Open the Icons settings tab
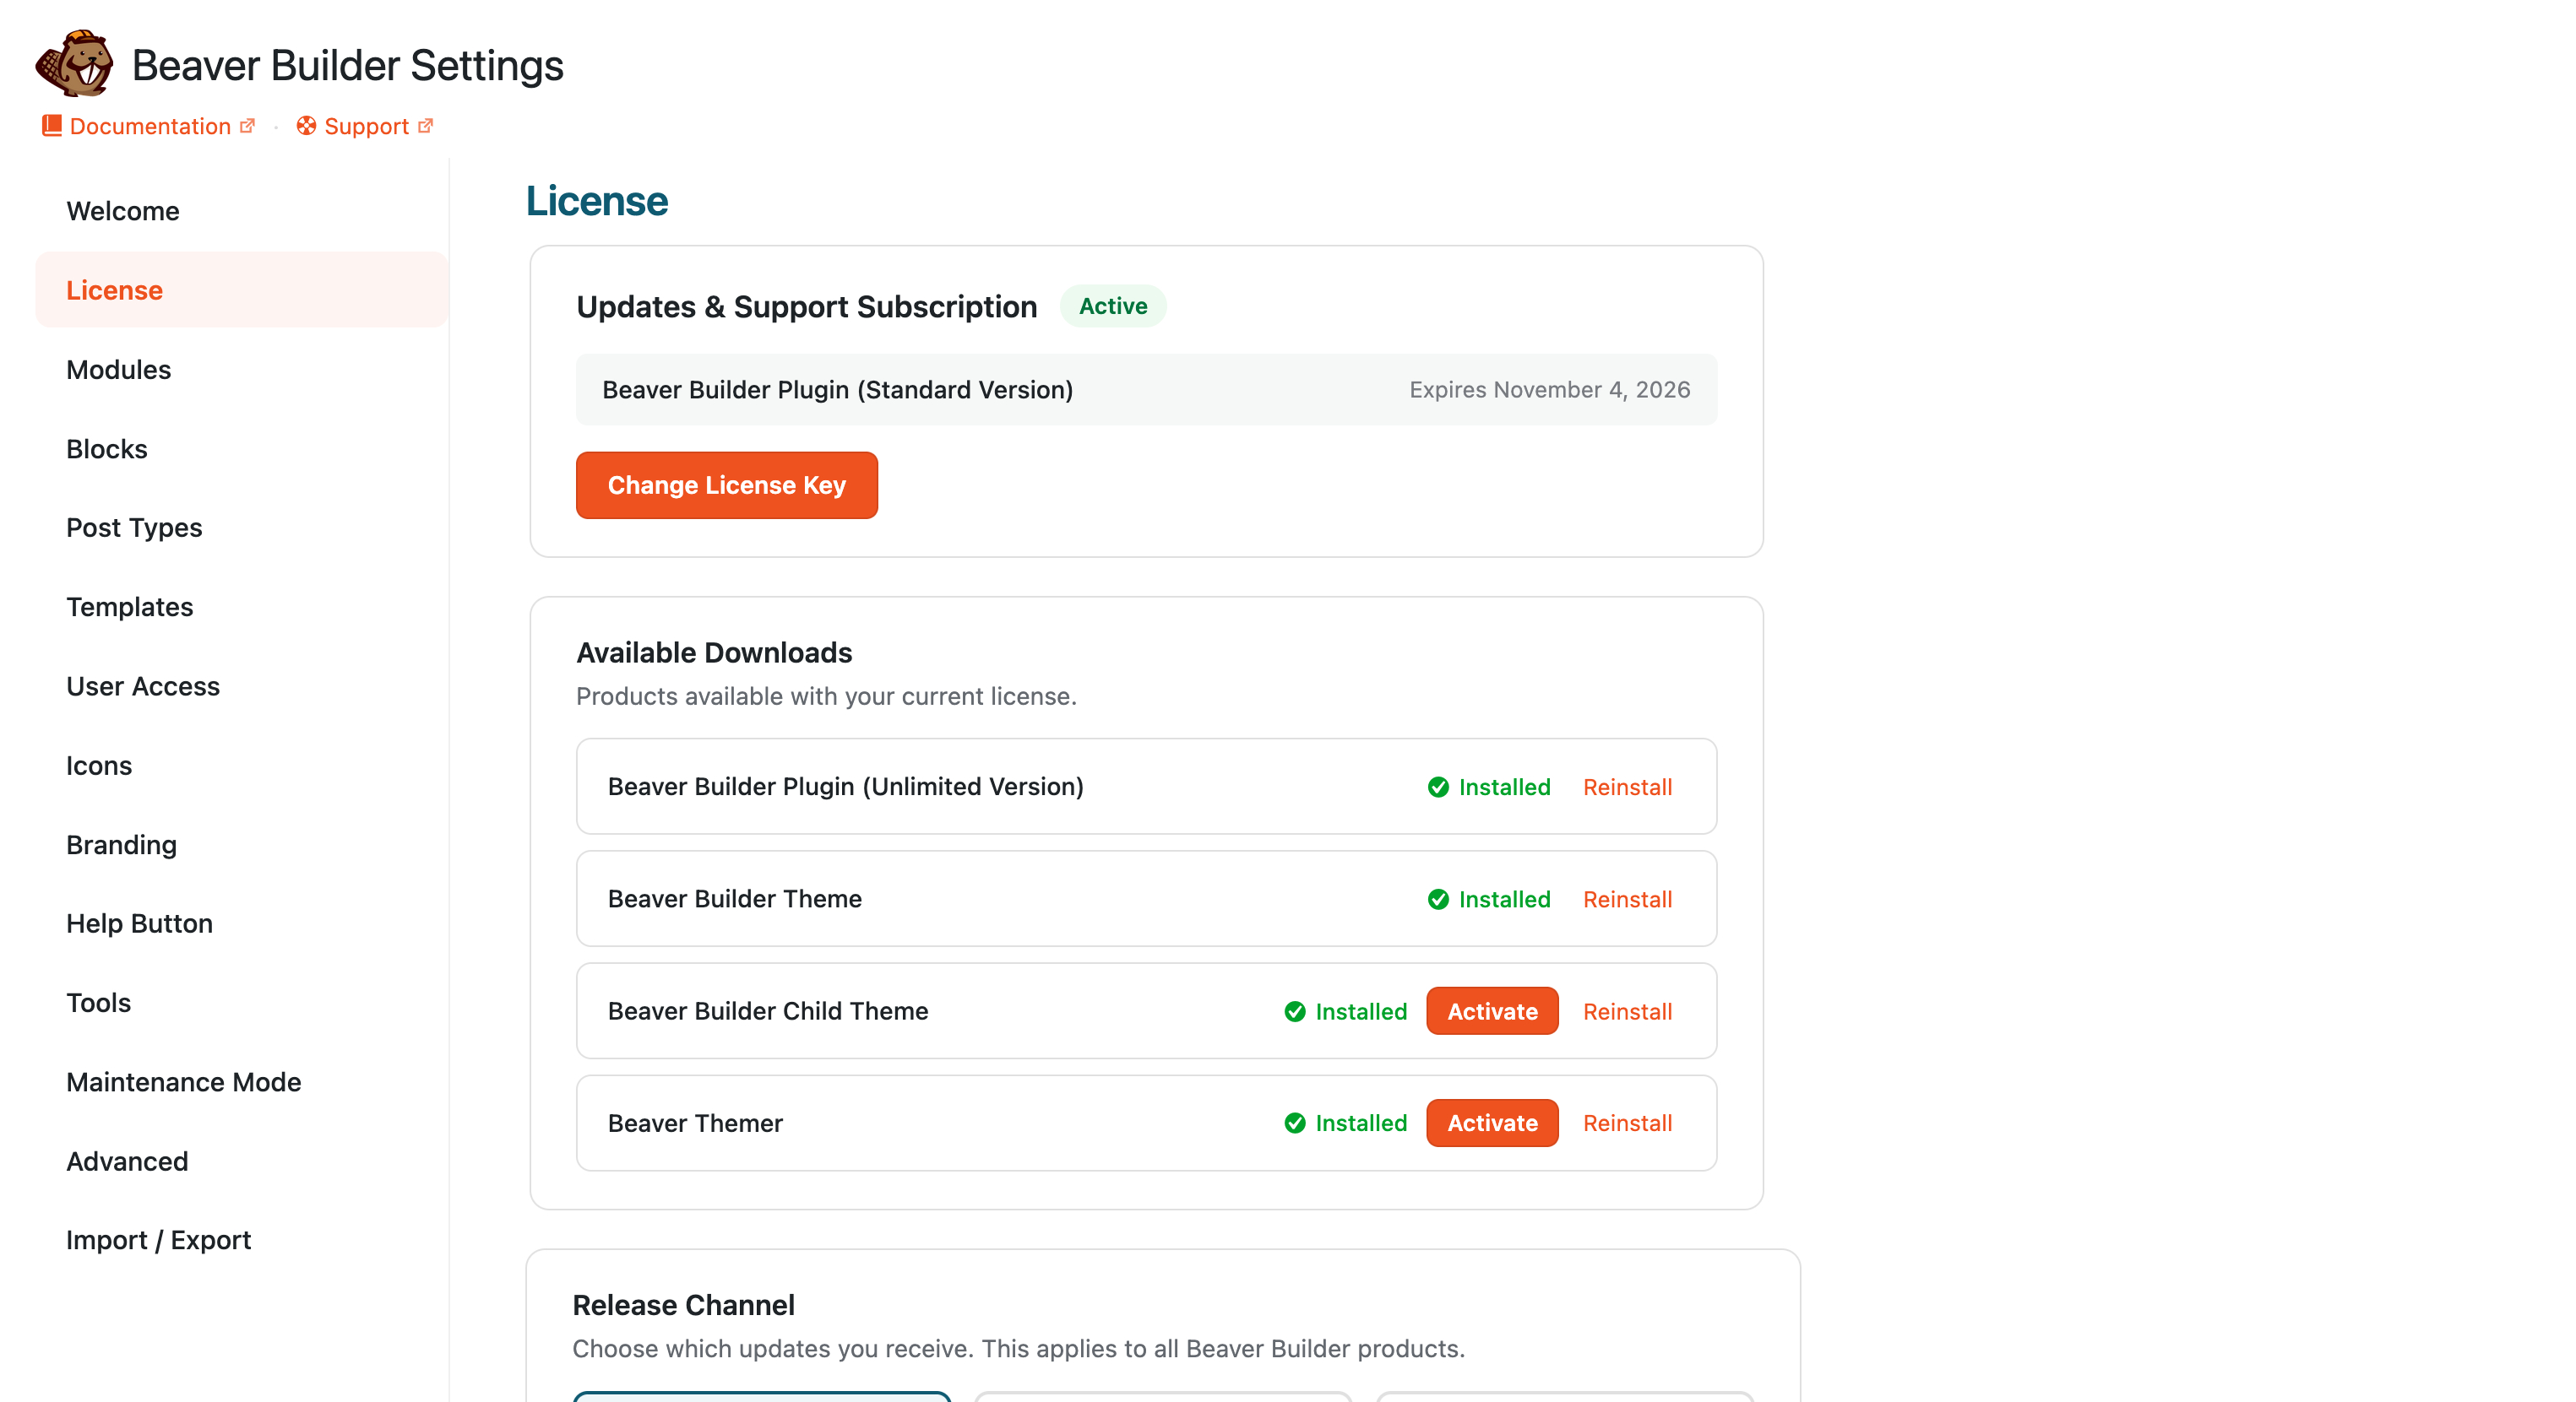 click(x=241, y=766)
